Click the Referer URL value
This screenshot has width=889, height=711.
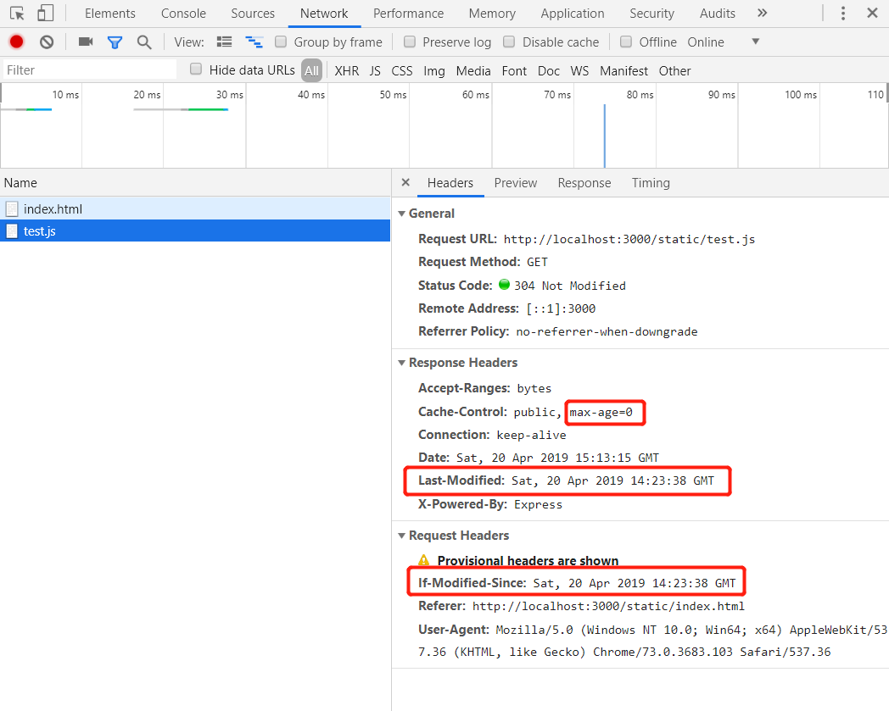[x=608, y=606]
